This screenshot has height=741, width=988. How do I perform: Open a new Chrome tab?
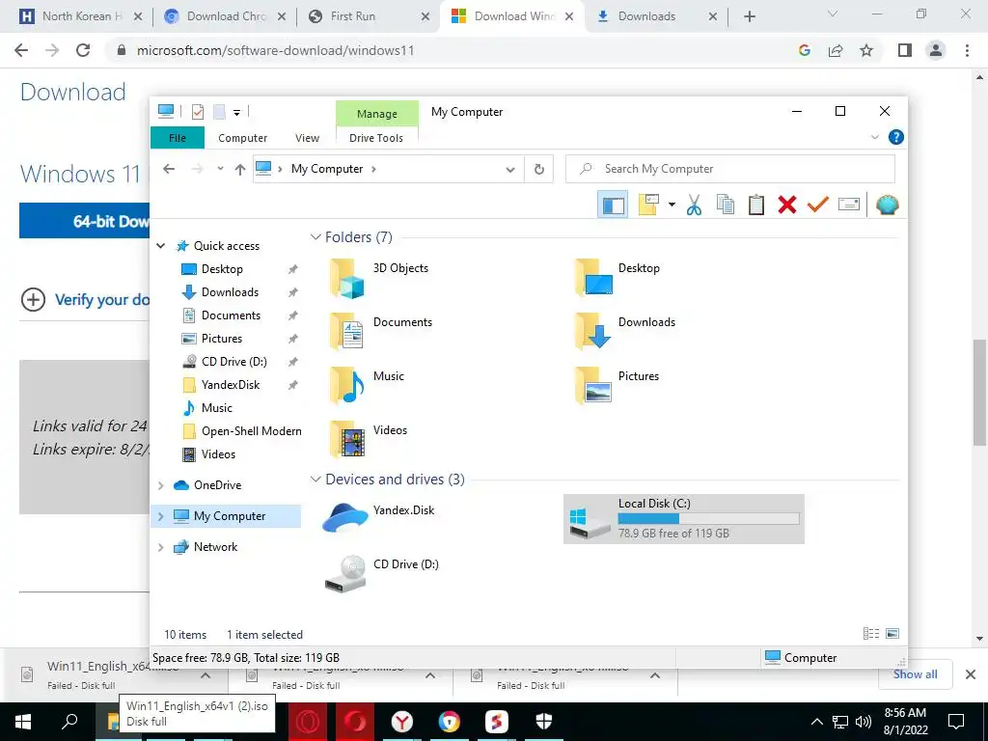tap(749, 16)
